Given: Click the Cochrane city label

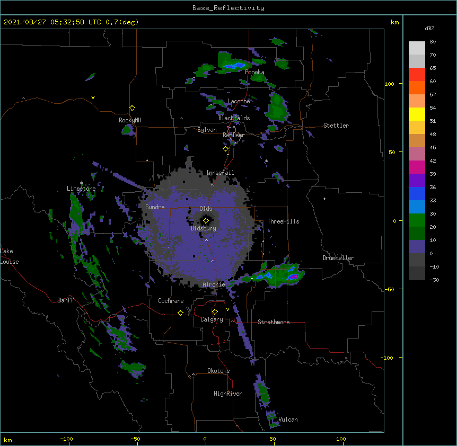Looking at the screenshot, I should click(171, 301).
